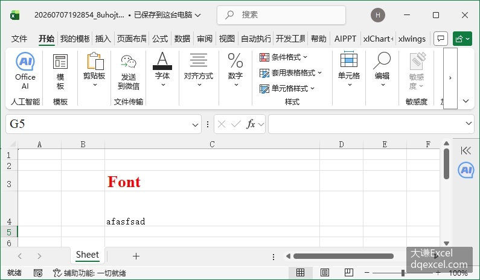This screenshot has width=480, height=280.
Task: Open the 剪贴板 clipboard group
Action: click(x=94, y=70)
